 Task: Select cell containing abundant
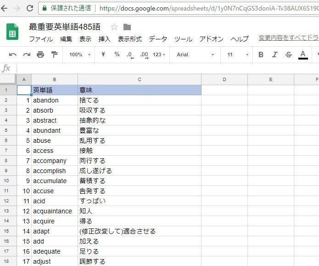pos(55,130)
